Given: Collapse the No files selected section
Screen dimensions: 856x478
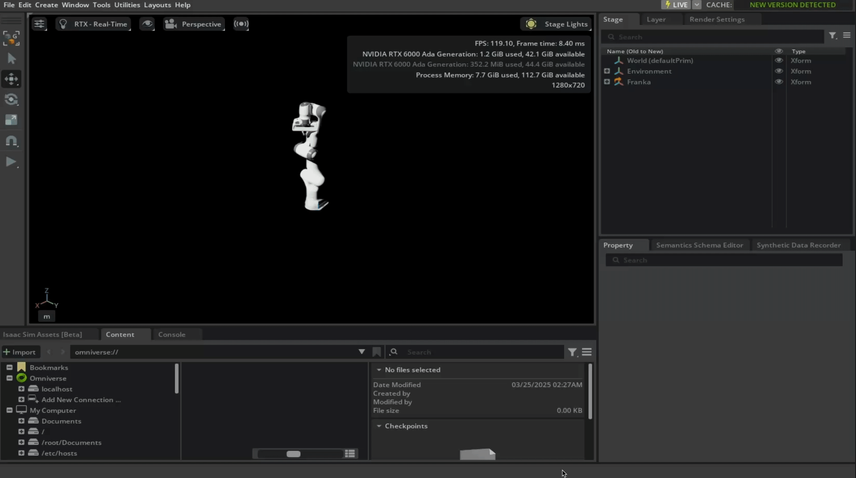Looking at the screenshot, I should click(379, 370).
